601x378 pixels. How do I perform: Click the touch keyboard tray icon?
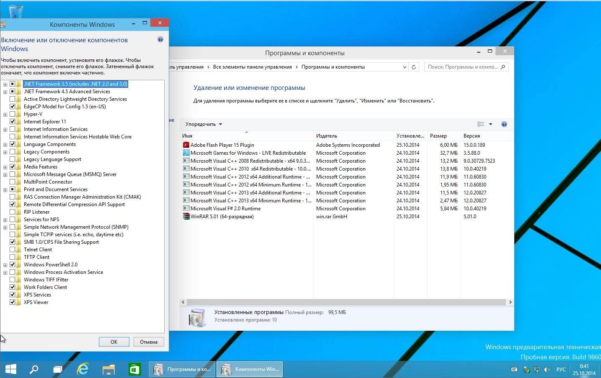coord(514,370)
